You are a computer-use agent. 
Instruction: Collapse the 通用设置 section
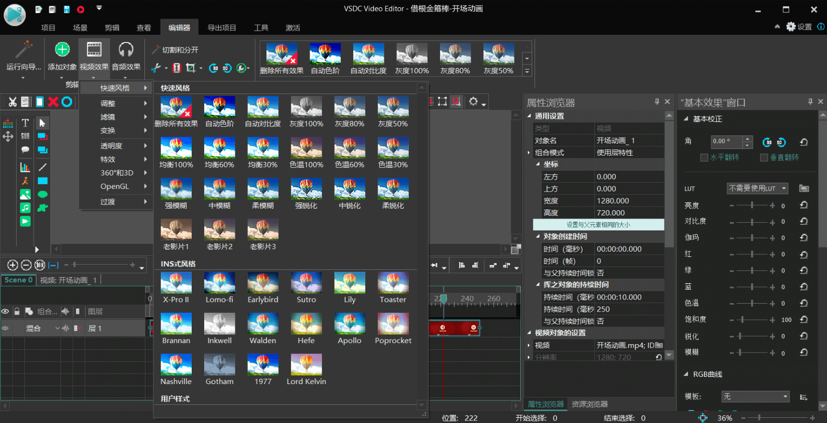click(x=529, y=116)
